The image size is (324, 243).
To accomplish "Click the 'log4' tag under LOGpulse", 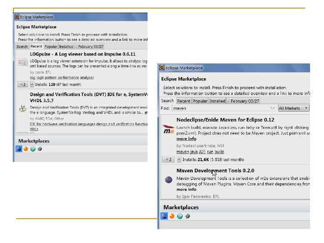I will pyautogui.click(x=40, y=77).
